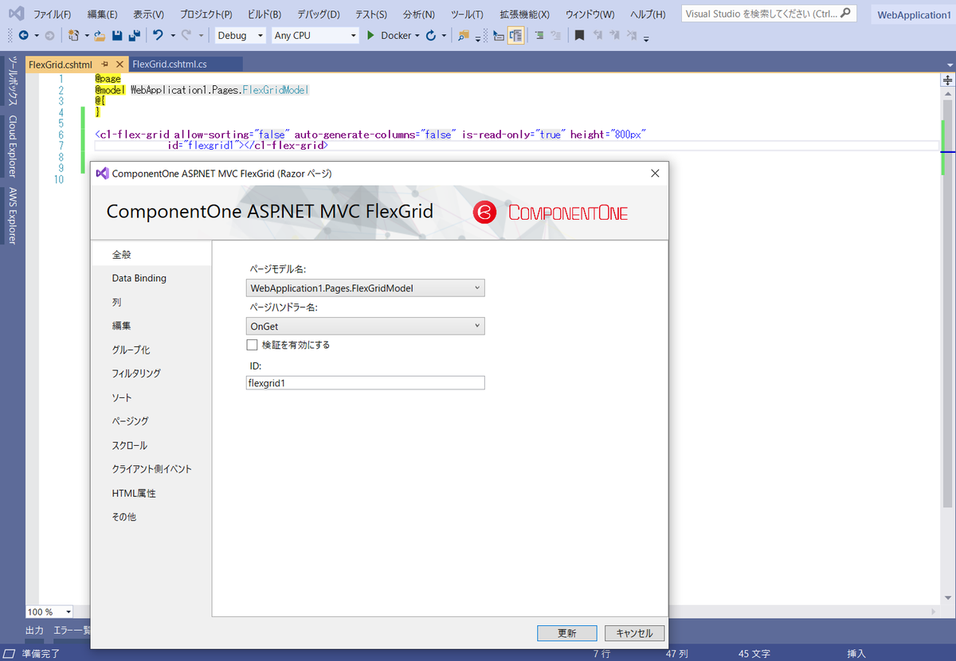Click the search magnifier icon in Visual Studio search box

coord(845,14)
